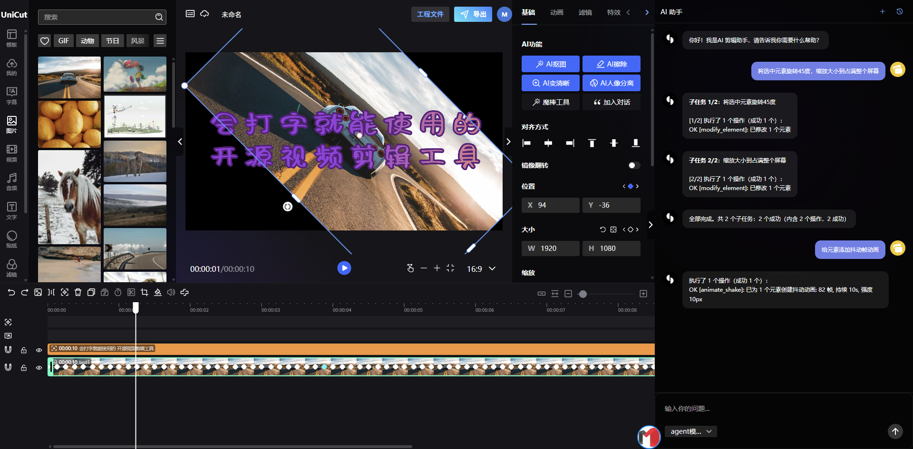This screenshot has height=449, width=913.
Task: Click the 导出 export button
Action: point(473,14)
